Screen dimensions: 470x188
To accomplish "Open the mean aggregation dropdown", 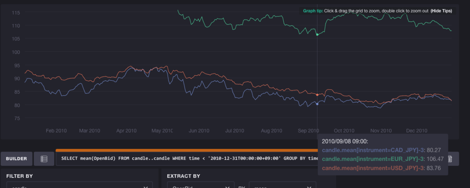I will 282,186.
